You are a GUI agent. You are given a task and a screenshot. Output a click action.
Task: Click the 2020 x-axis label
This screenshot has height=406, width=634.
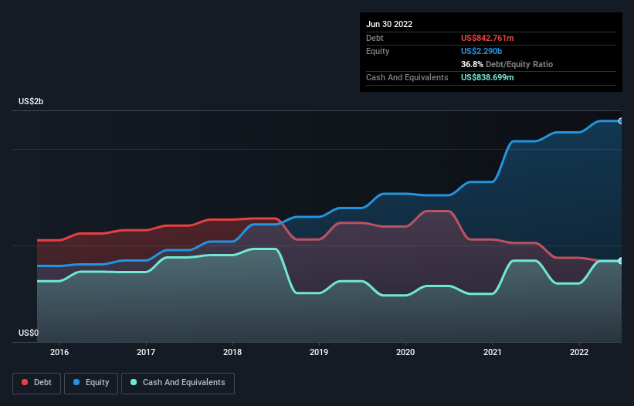tap(405, 352)
